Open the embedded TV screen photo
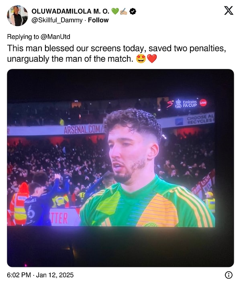Image resolution: width=241 pixels, height=287 pixels. (120, 168)
